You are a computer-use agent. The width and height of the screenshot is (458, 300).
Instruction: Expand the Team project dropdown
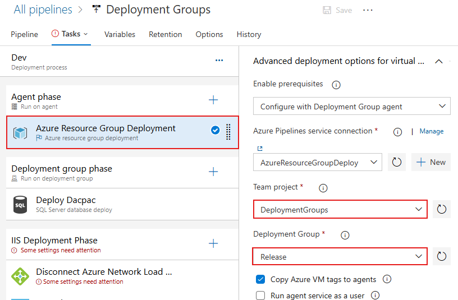coord(340,210)
